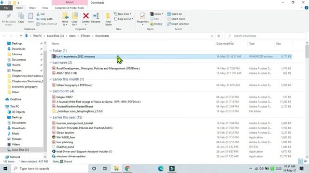The height and width of the screenshot is (173, 309).
Task: Click Paste shortcut in ribbon
Action: pos(47,24)
